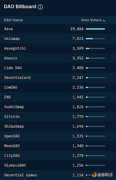Click the Aave voters progress bar
This screenshot has height=180, width=116.
point(95,29)
